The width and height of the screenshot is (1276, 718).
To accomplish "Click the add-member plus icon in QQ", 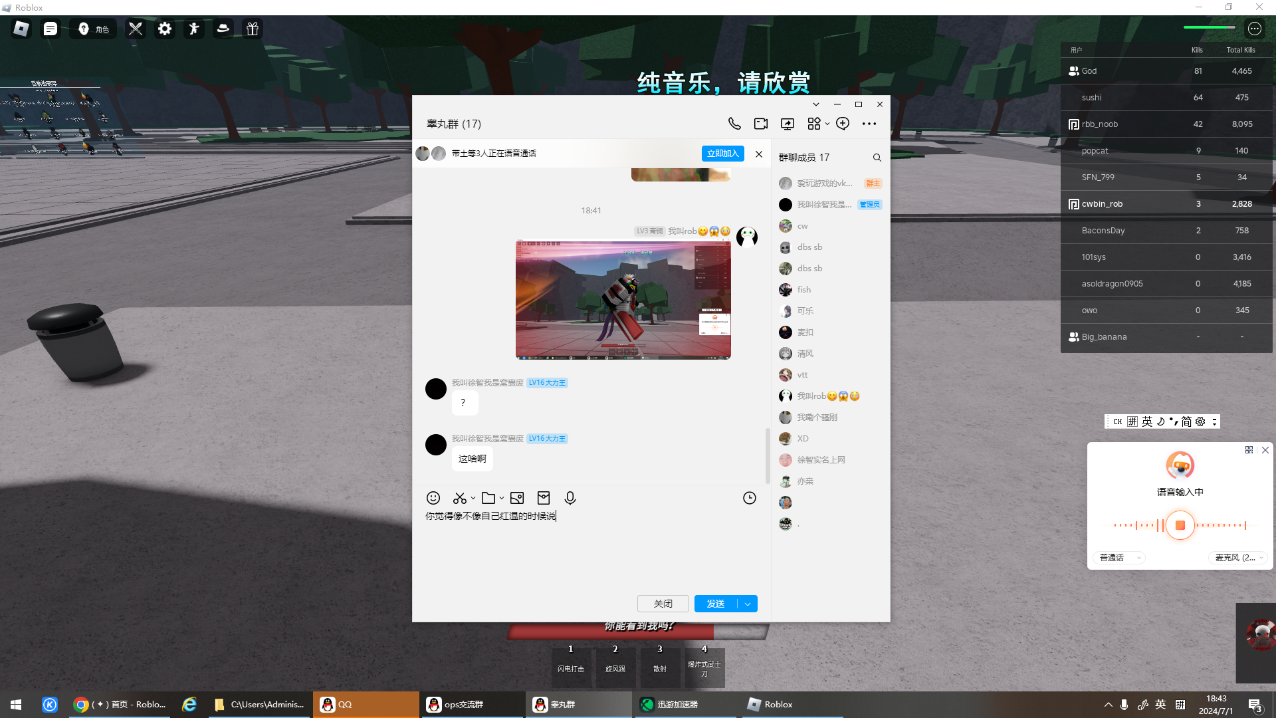I will [x=843, y=124].
